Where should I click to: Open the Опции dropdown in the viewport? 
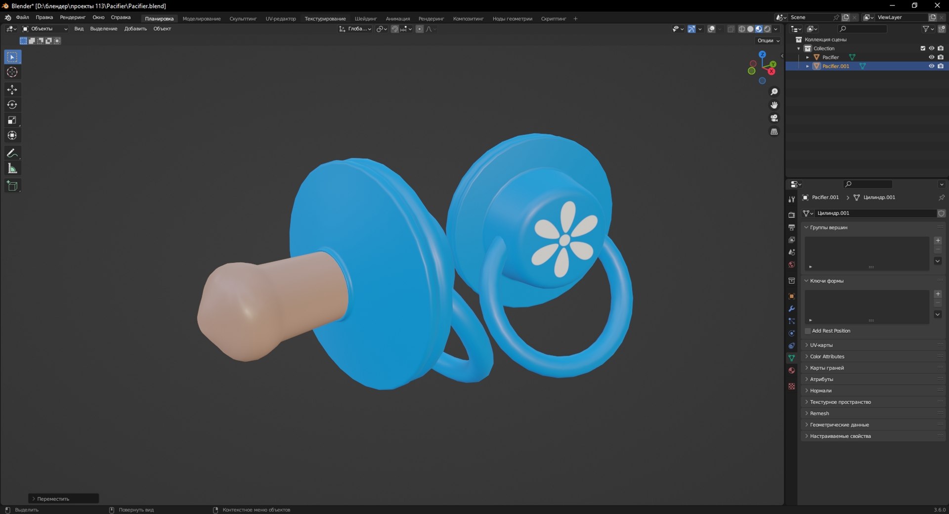point(768,41)
